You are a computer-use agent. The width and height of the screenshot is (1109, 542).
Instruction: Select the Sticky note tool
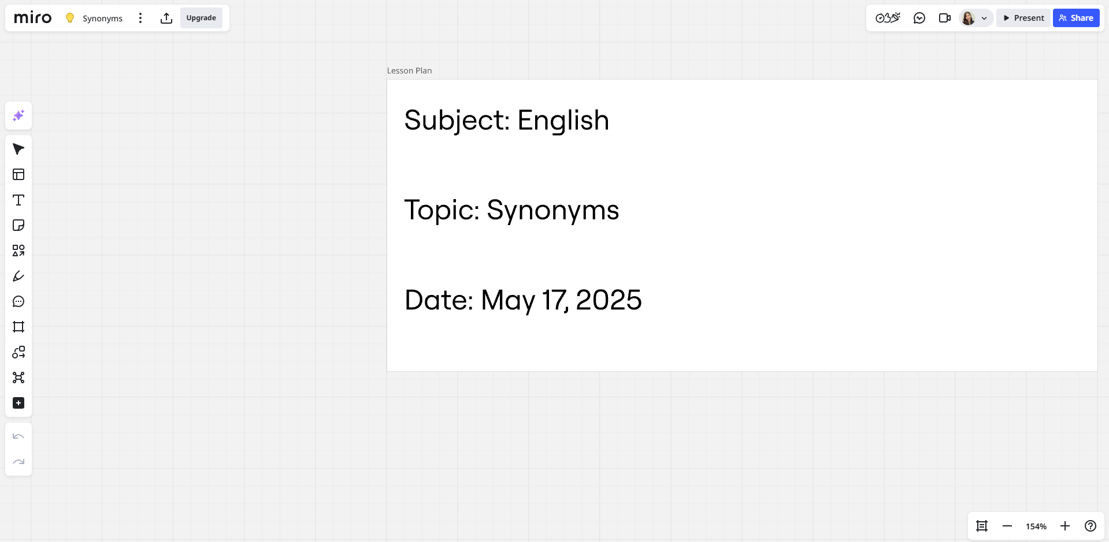coord(18,225)
